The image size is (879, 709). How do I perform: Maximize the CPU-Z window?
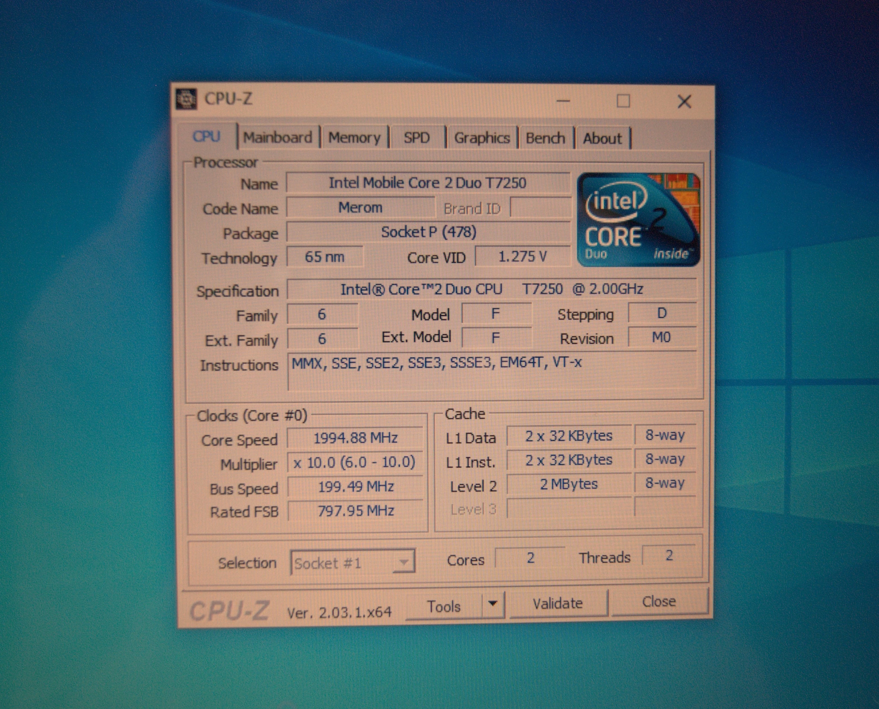[x=623, y=101]
